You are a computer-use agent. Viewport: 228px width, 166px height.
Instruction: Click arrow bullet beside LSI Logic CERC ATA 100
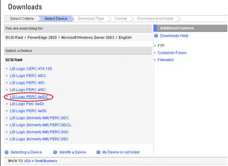click(x=7, y=69)
